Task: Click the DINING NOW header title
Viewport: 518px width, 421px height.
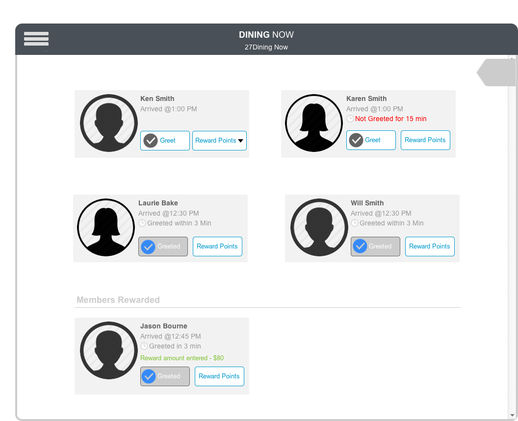Action: pos(266,35)
